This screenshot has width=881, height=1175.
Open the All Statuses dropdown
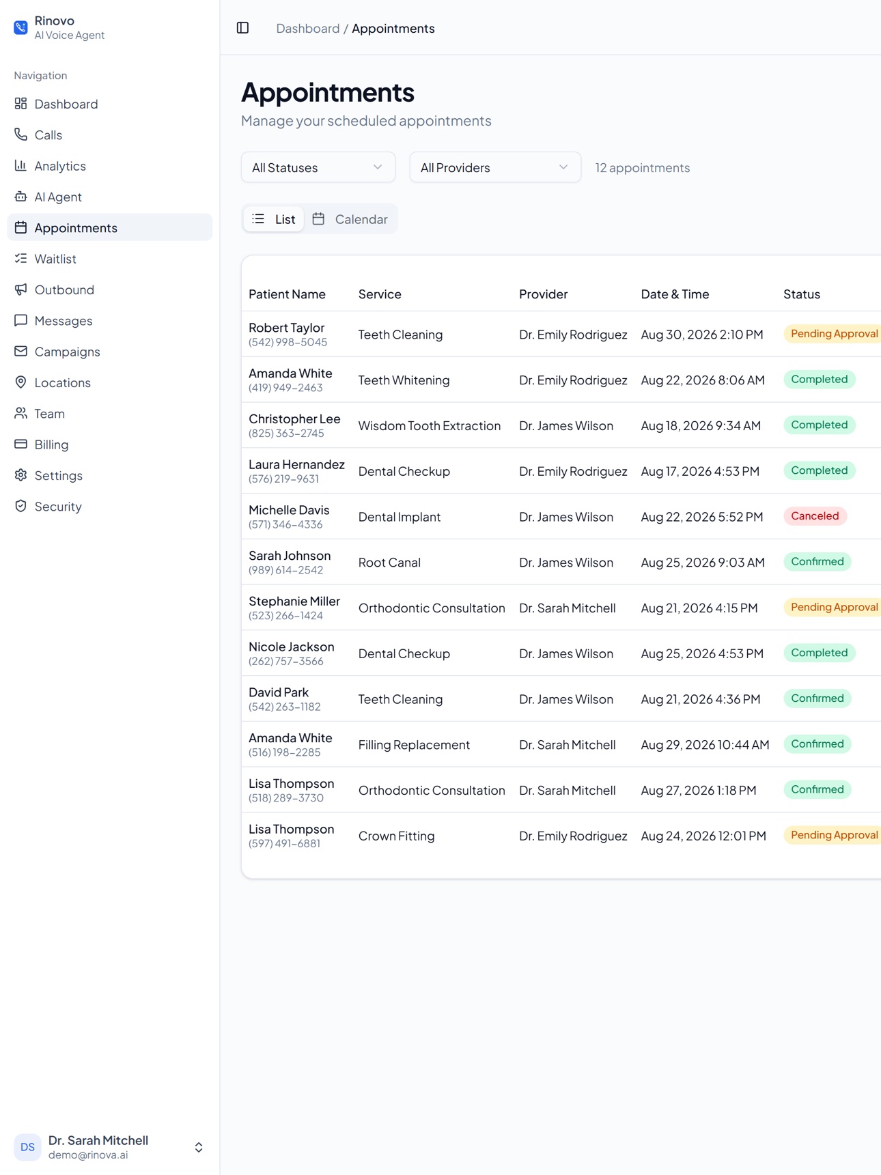(318, 167)
